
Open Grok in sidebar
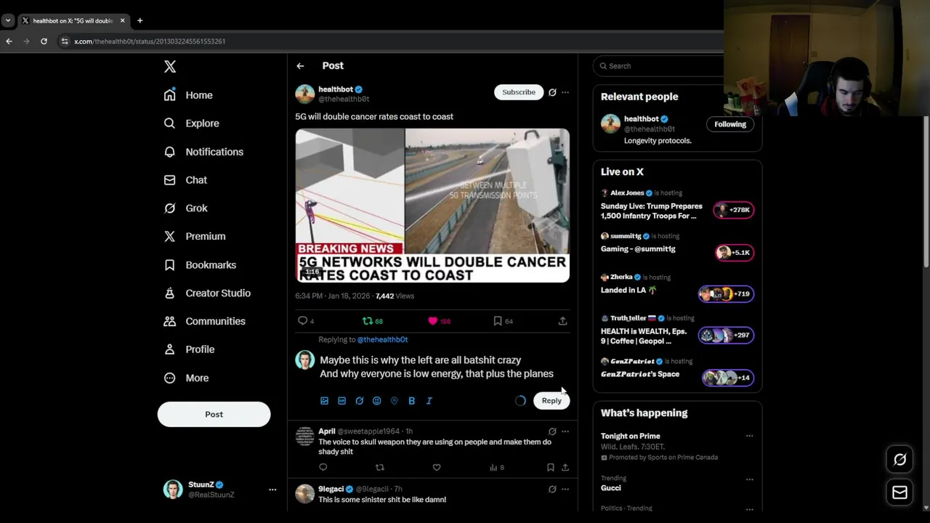click(x=186, y=208)
